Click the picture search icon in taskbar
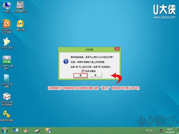Screen dimensions: 179x134 point(48,130)
